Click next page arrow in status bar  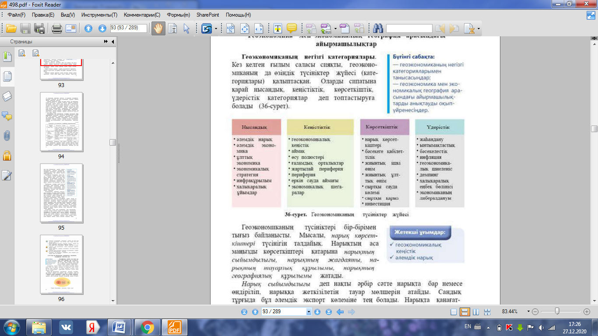[317, 312]
